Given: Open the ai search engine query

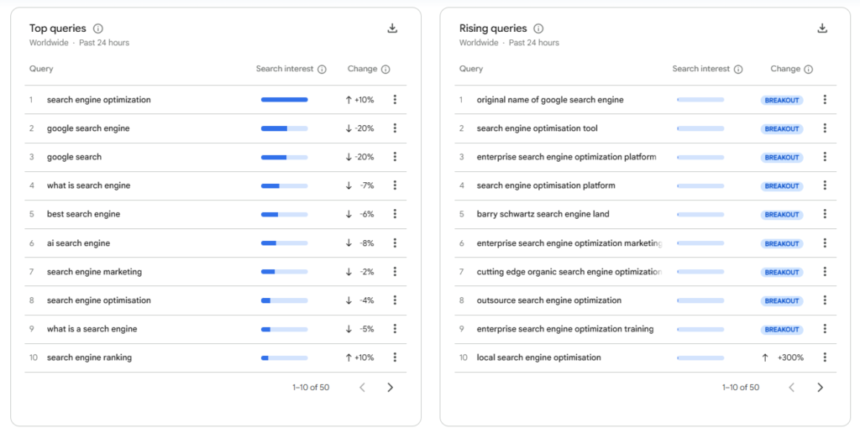Looking at the screenshot, I should pyautogui.click(x=78, y=243).
